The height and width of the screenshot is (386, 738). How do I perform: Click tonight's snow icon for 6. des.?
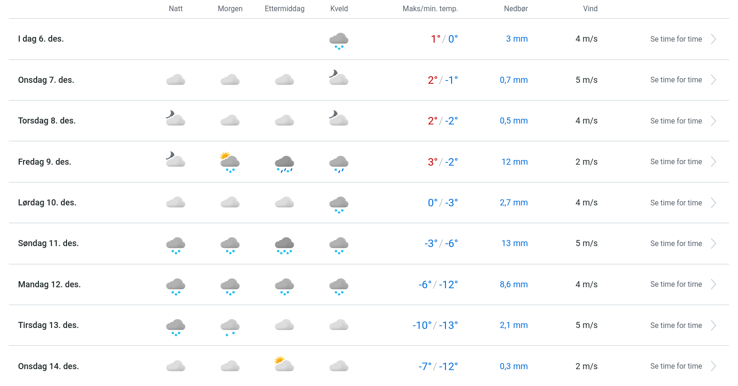pos(339,41)
